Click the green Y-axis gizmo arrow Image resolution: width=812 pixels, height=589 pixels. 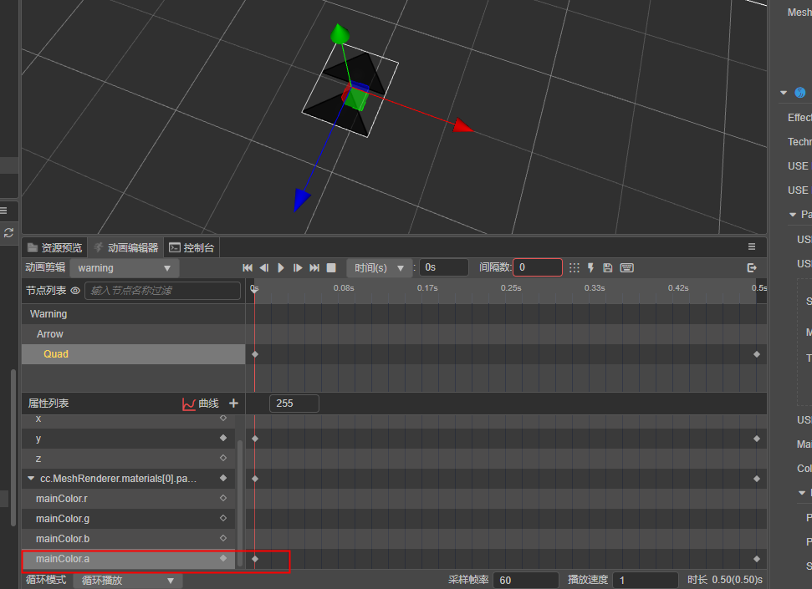click(340, 33)
